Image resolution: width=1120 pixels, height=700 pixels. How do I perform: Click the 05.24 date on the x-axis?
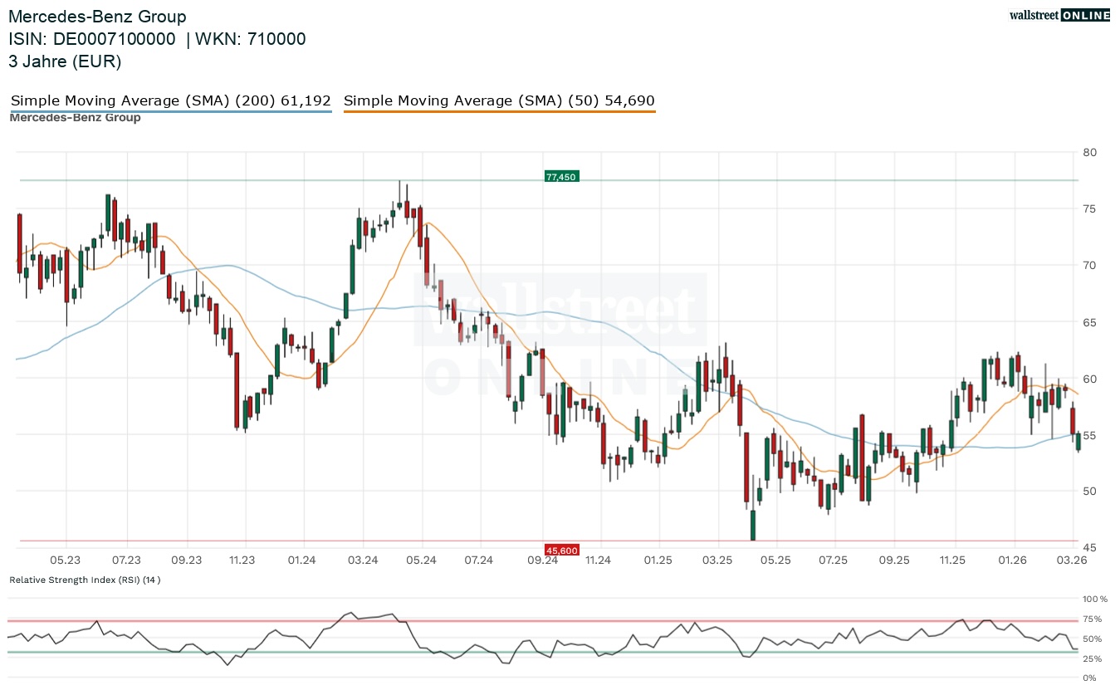(421, 560)
